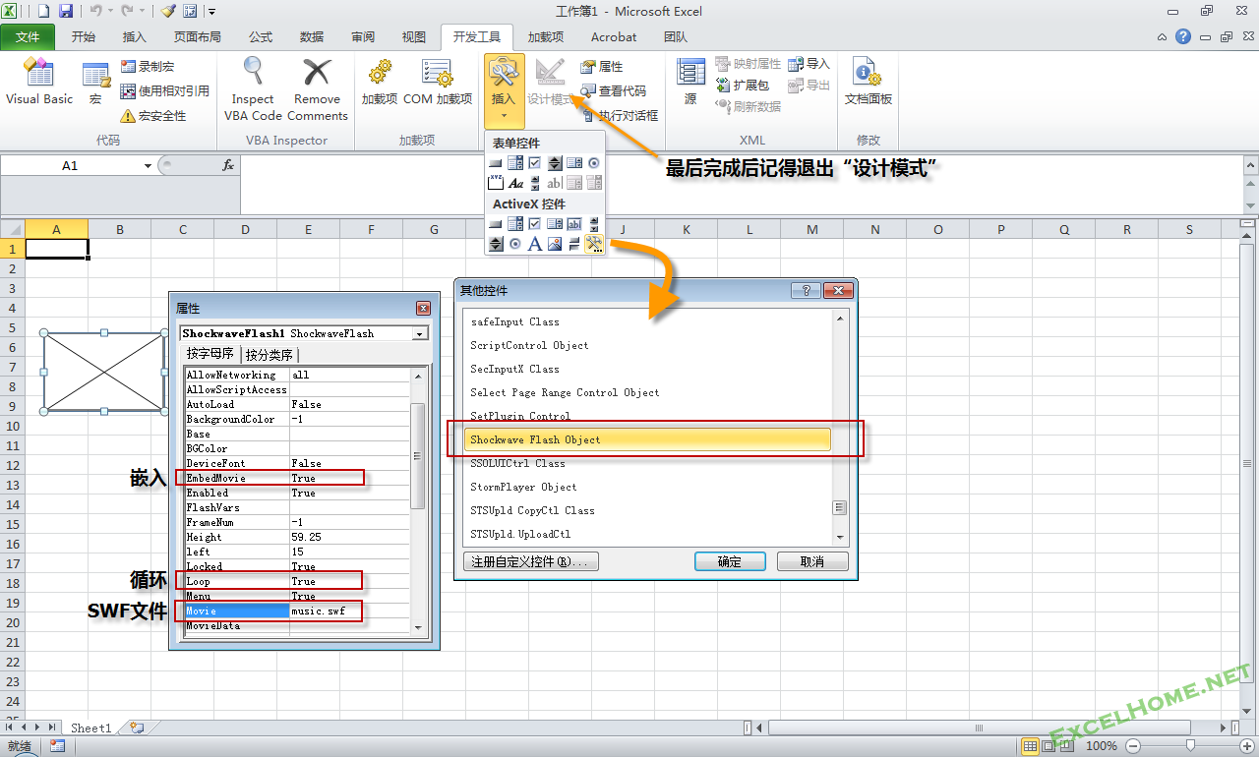This screenshot has height=757, width=1259.
Task: Expand the 插入 controls dropdown arrow
Action: (x=504, y=116)
